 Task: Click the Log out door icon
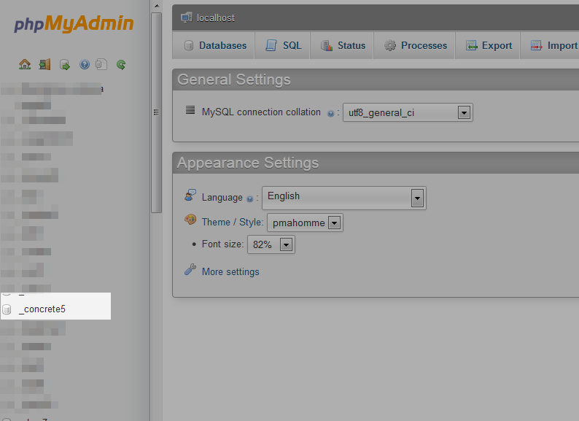pyautogui.click(x=44, y=64)
